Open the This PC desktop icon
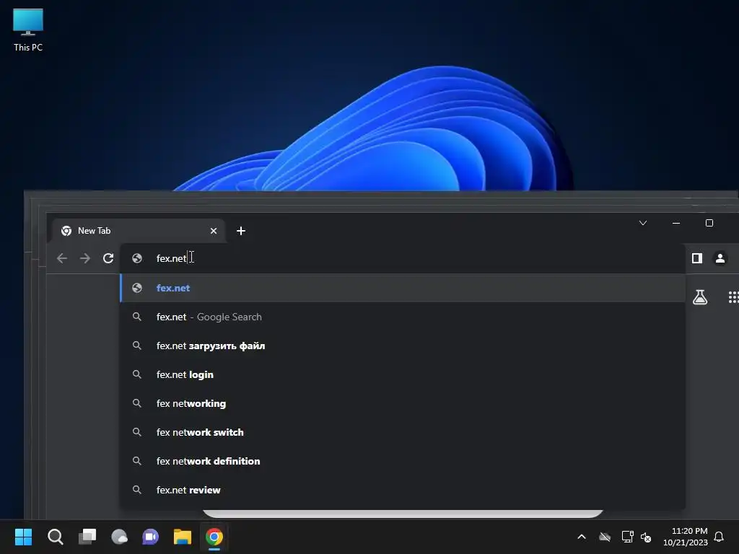The image size is (739, 554). (28, 30)
